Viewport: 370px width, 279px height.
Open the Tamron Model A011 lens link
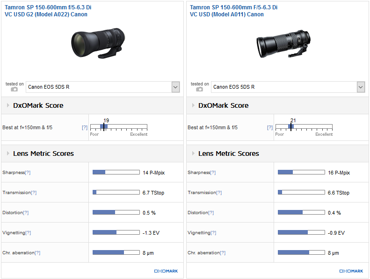tap(233, 11)
